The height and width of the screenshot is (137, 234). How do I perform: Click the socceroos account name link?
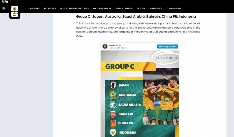[114, 45]
